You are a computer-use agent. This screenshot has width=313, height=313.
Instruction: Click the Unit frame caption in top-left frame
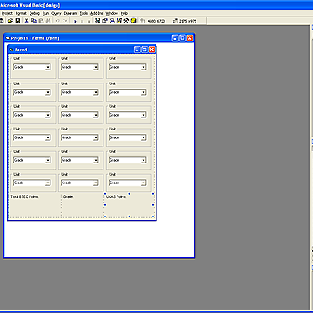(x=17, y=58)
